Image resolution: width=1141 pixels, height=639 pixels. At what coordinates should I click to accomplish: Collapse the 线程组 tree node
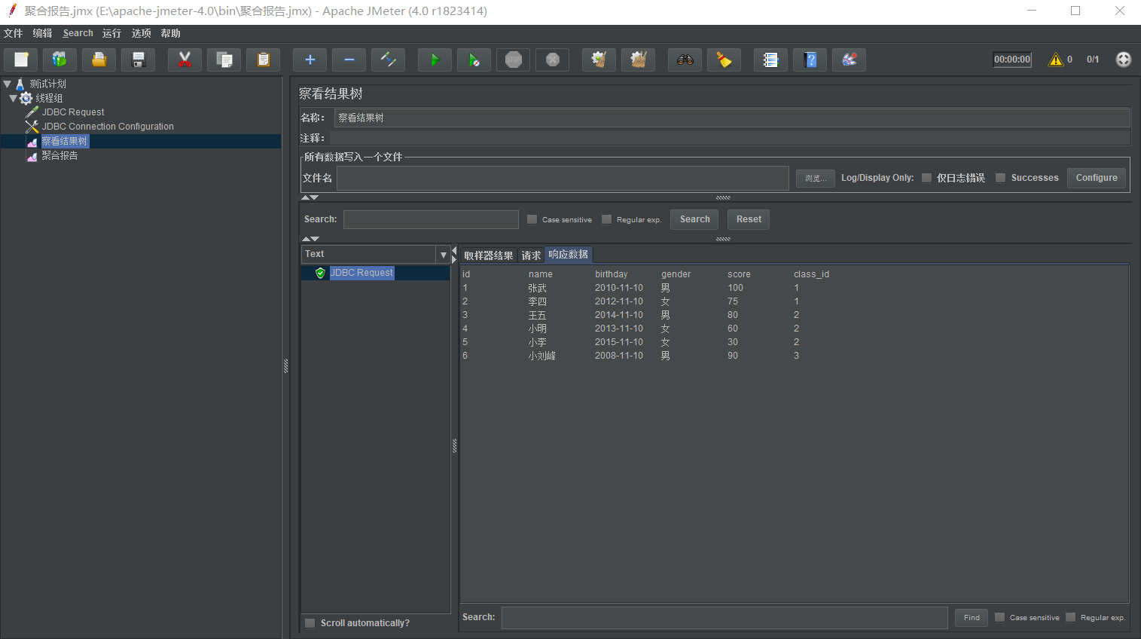pos(13,98)
